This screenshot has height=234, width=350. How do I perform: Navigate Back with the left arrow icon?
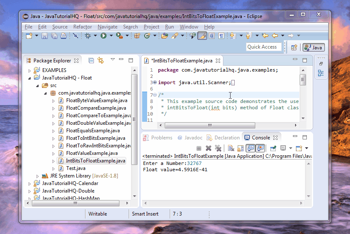(275, 36)
